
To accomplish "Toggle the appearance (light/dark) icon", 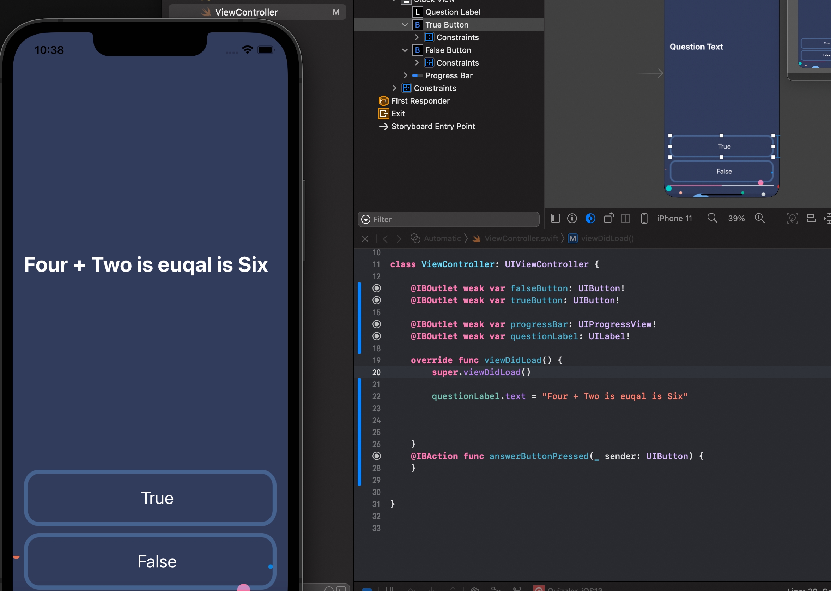I will (590, 218).
